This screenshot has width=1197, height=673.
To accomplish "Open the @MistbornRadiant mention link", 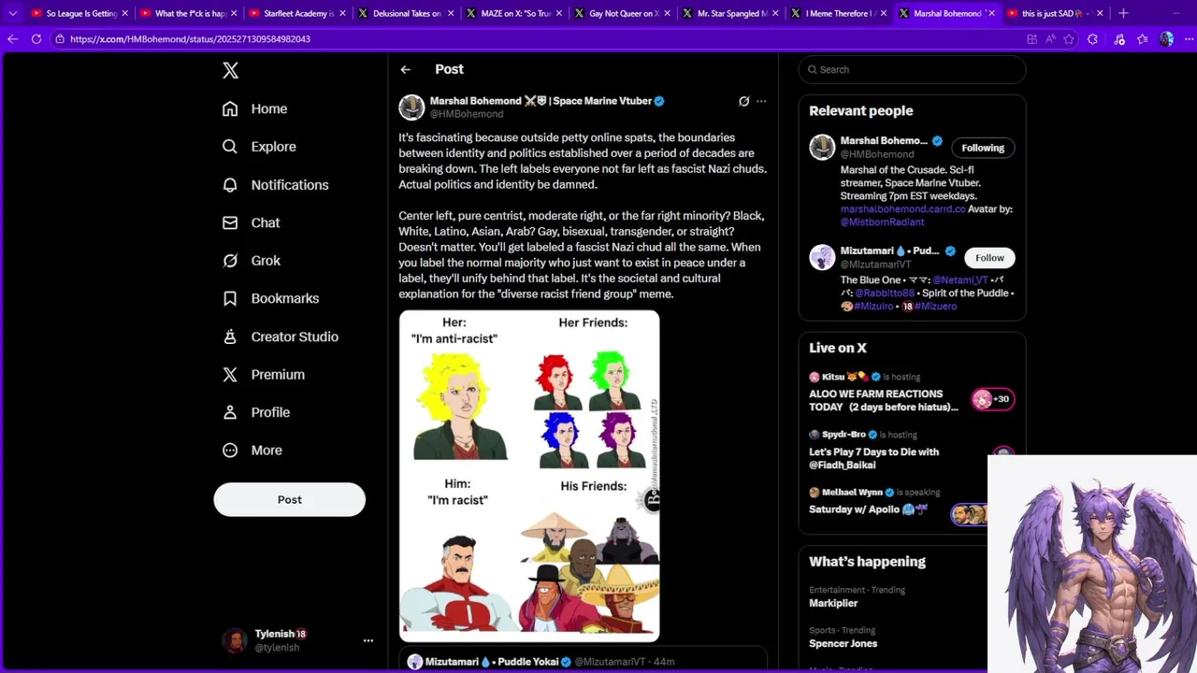I will 882,222.
